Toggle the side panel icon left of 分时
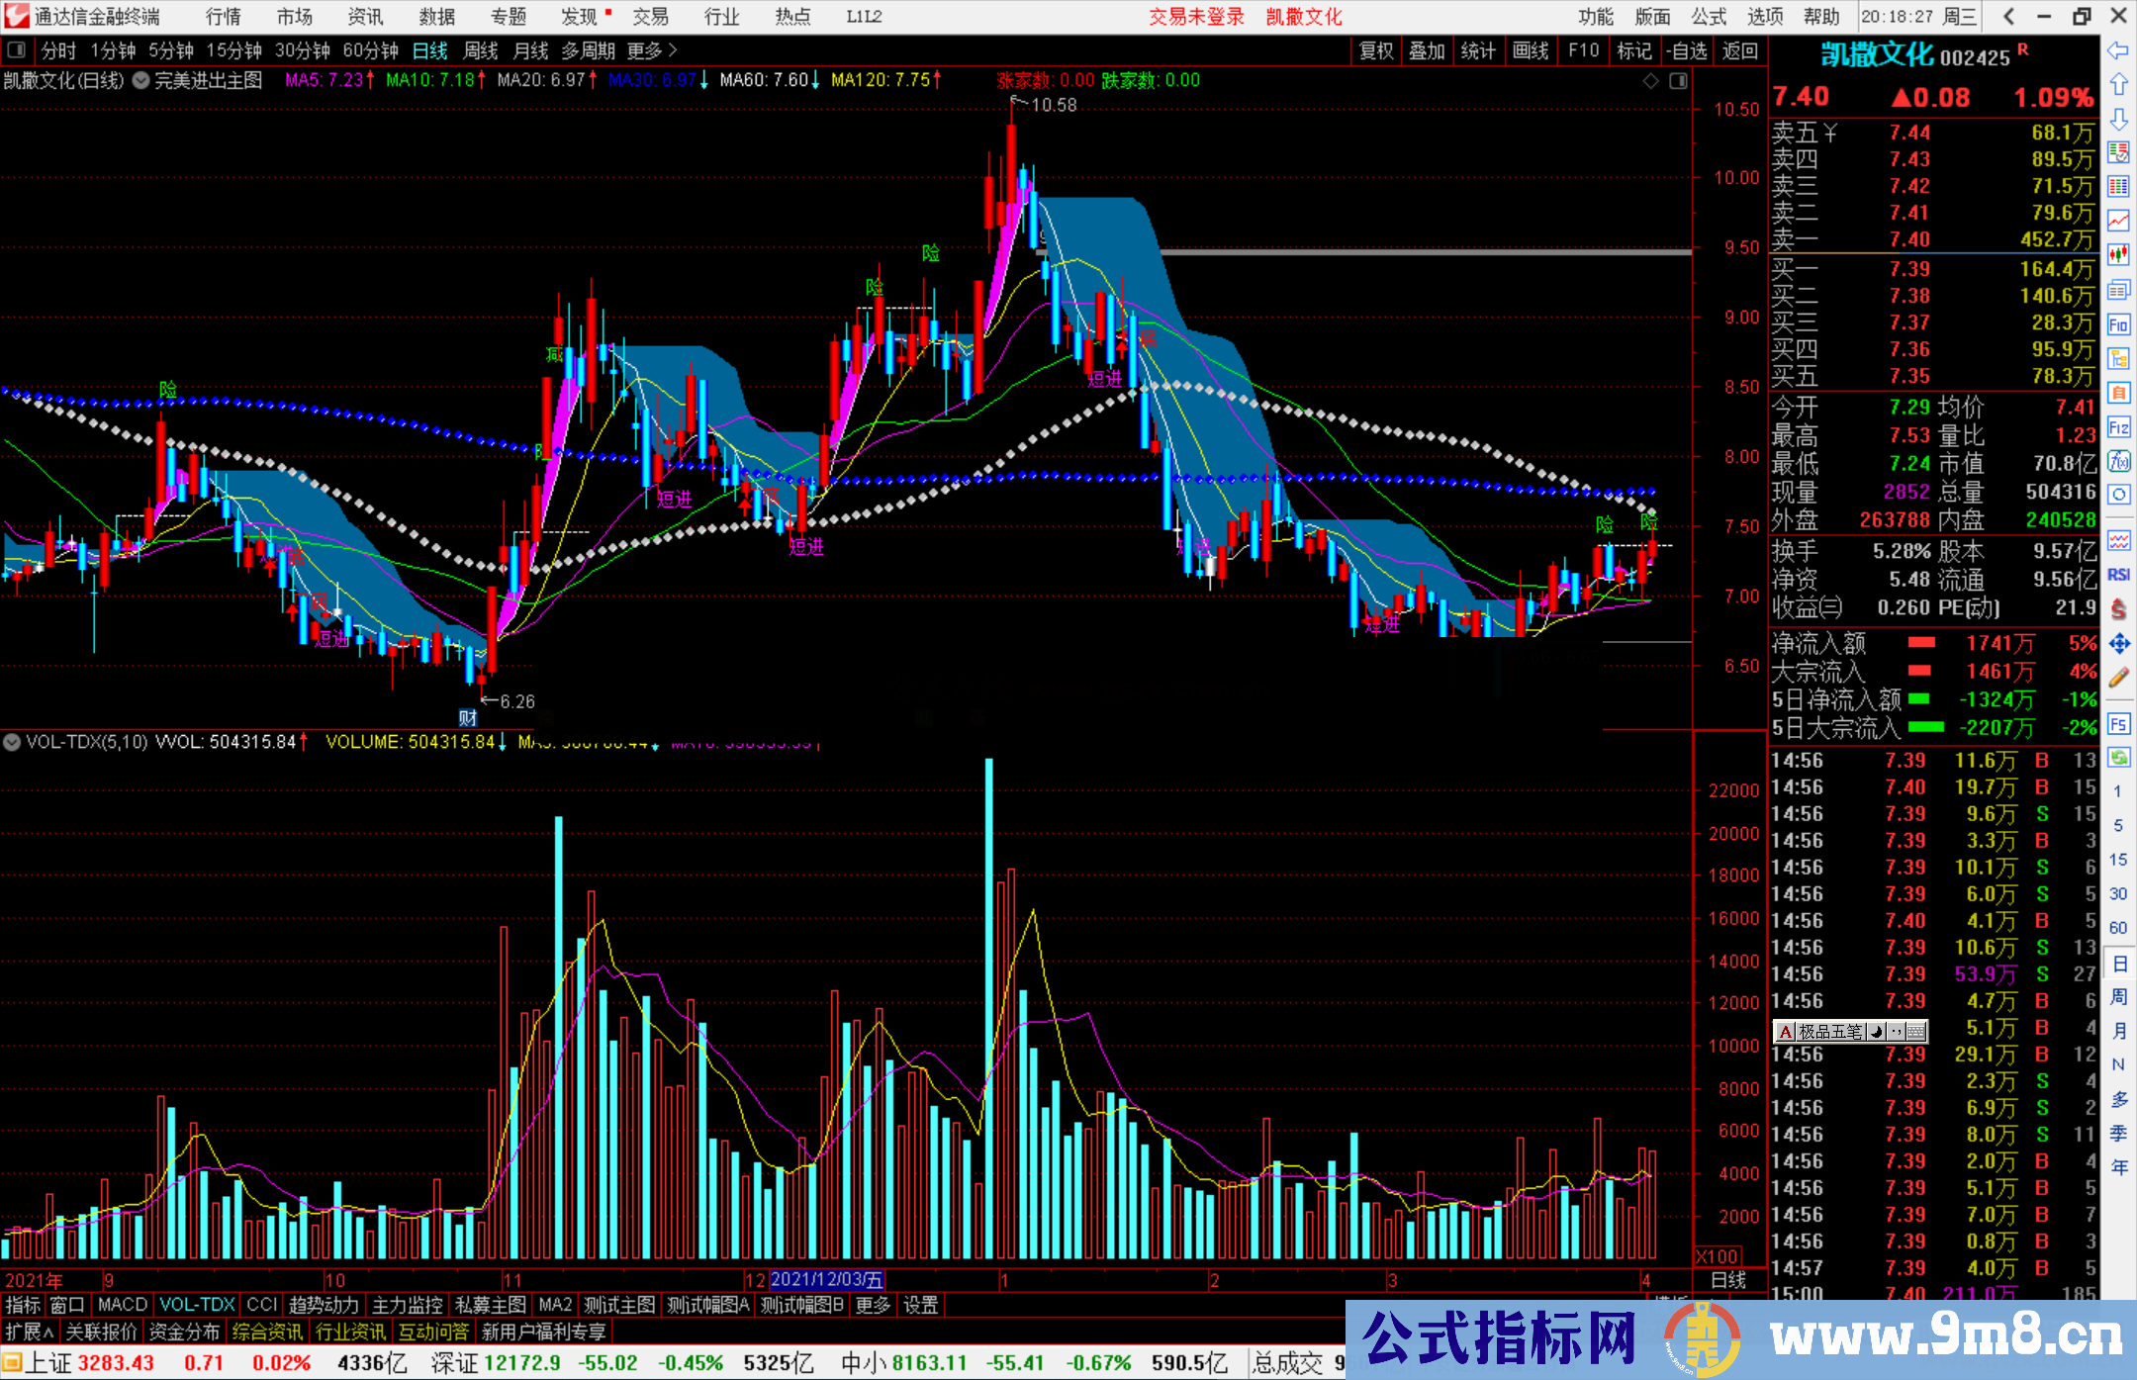This screenshot has width=2137, height=1380. pyautogui.click(x=16, y=50)
